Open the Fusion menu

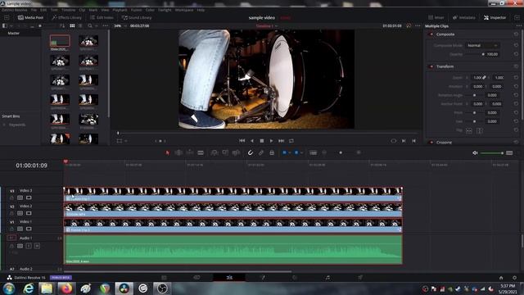click(137, 10)
